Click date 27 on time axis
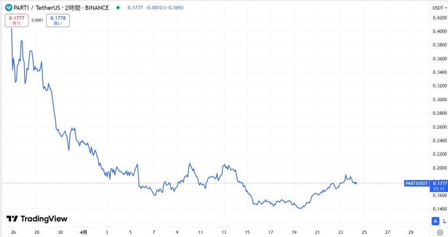This screenshot has width=448, height=237. 388,232
